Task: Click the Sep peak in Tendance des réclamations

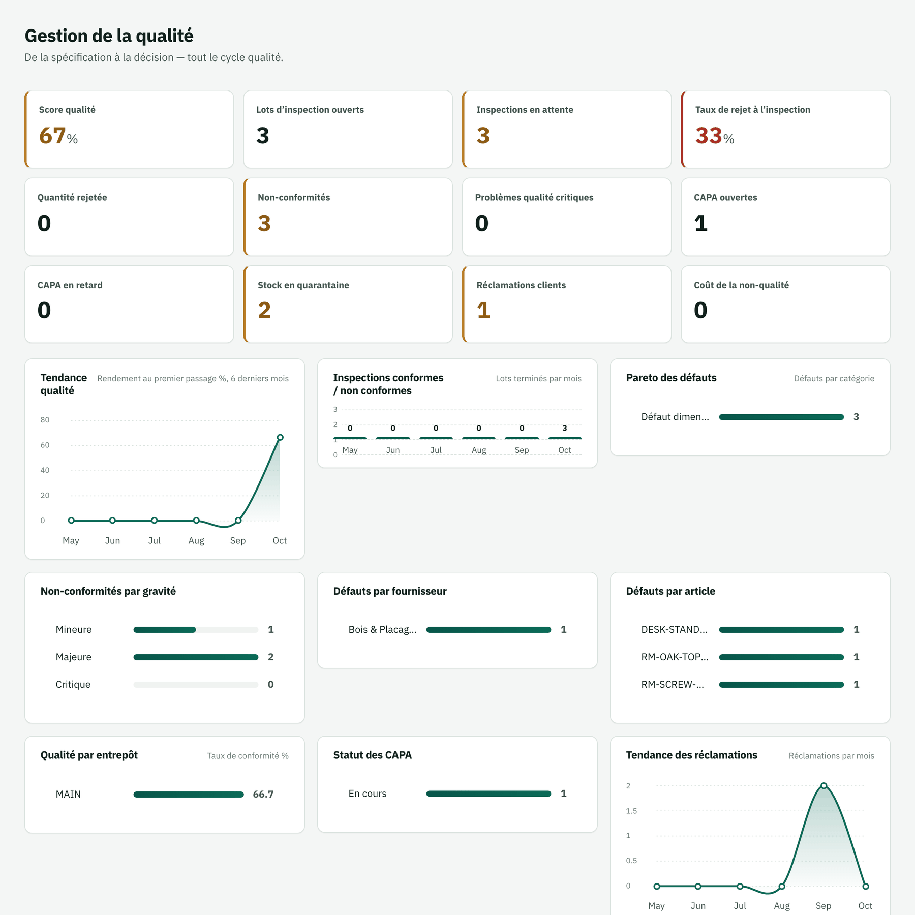Action: click(824, 786)
